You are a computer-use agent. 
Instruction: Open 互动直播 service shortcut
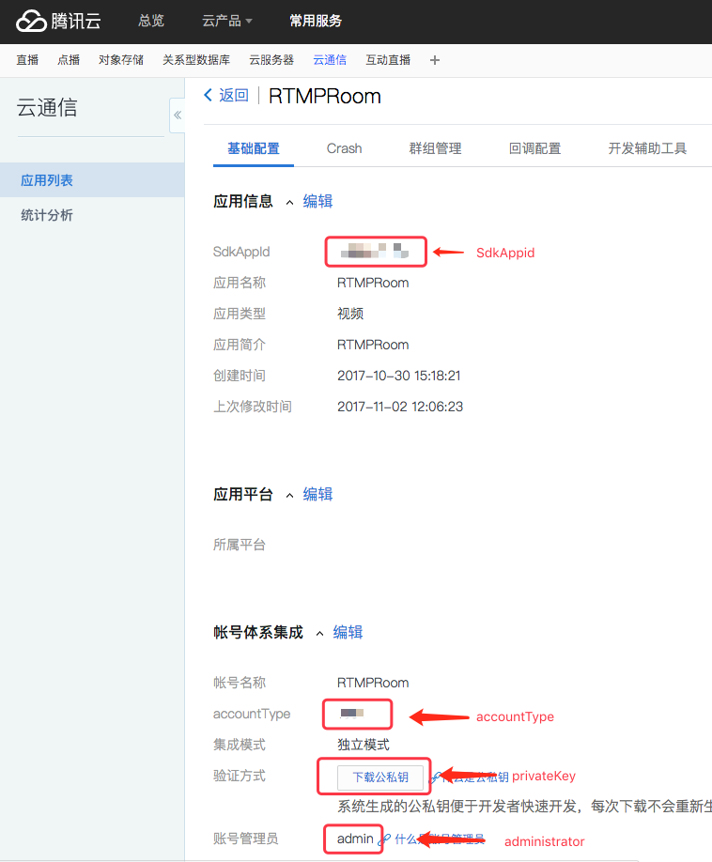pyautogui.click(x=388, y=60)
